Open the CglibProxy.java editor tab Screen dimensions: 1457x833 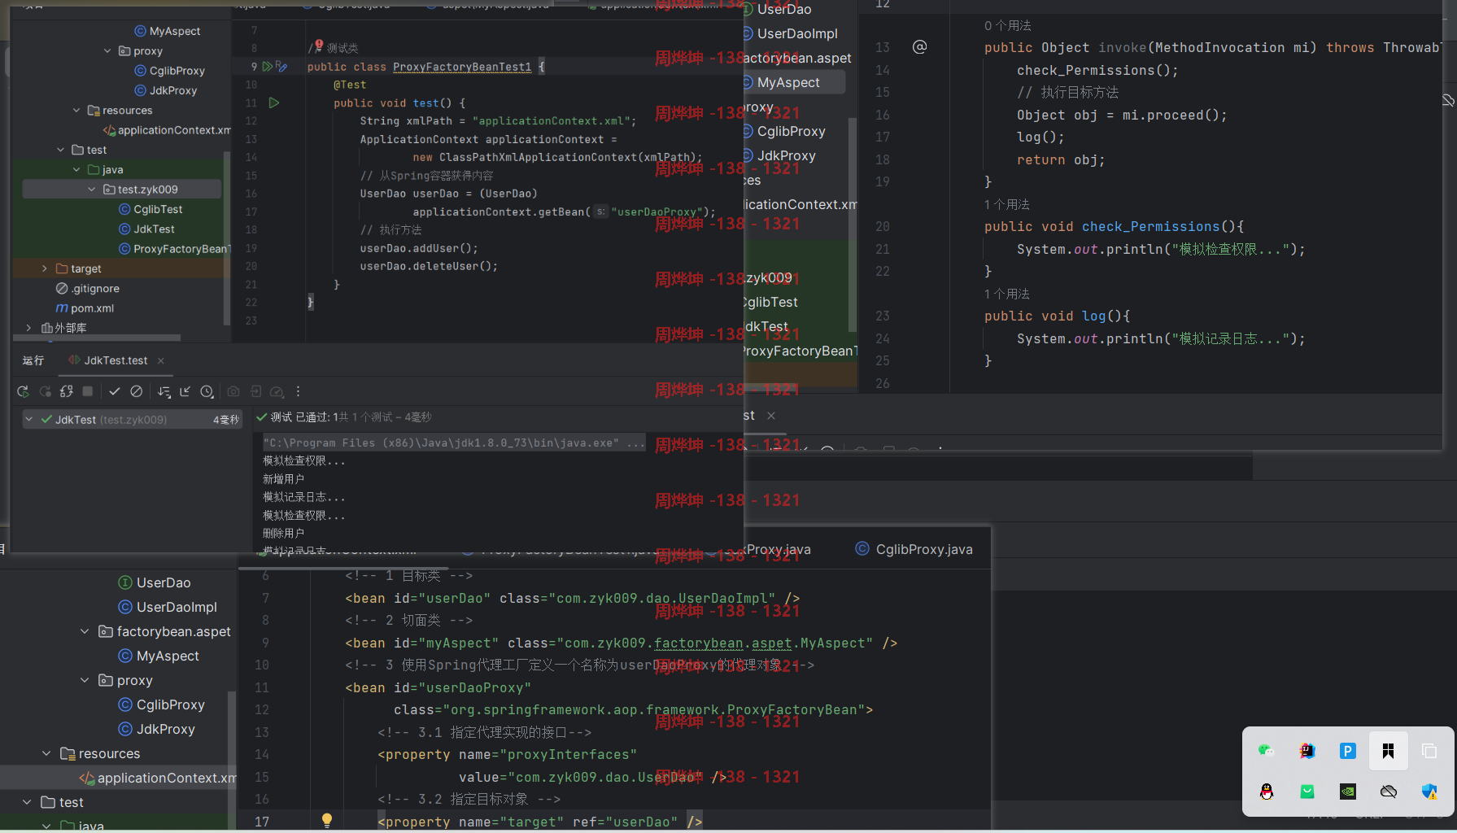pyautogui.click(x=914, y=549)
